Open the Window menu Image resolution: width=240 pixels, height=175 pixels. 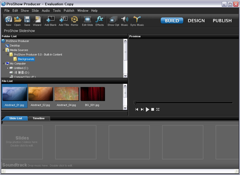(x=83, y=10)
